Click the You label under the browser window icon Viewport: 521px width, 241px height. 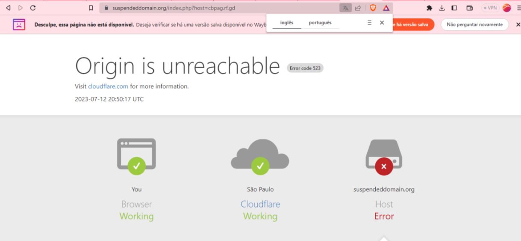click(x=136, y=189)
